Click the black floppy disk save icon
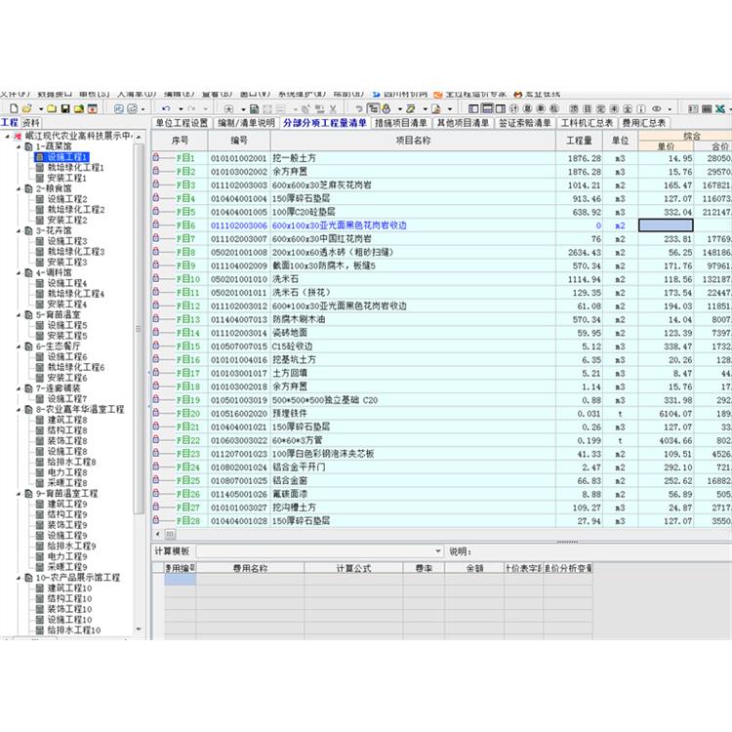732x732 pixels. pos(65,108)
